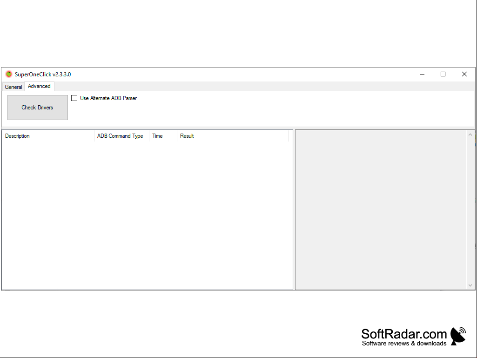Switch to the General tab
This screenshot has height=358, width=477.
(x=13, y=87)
